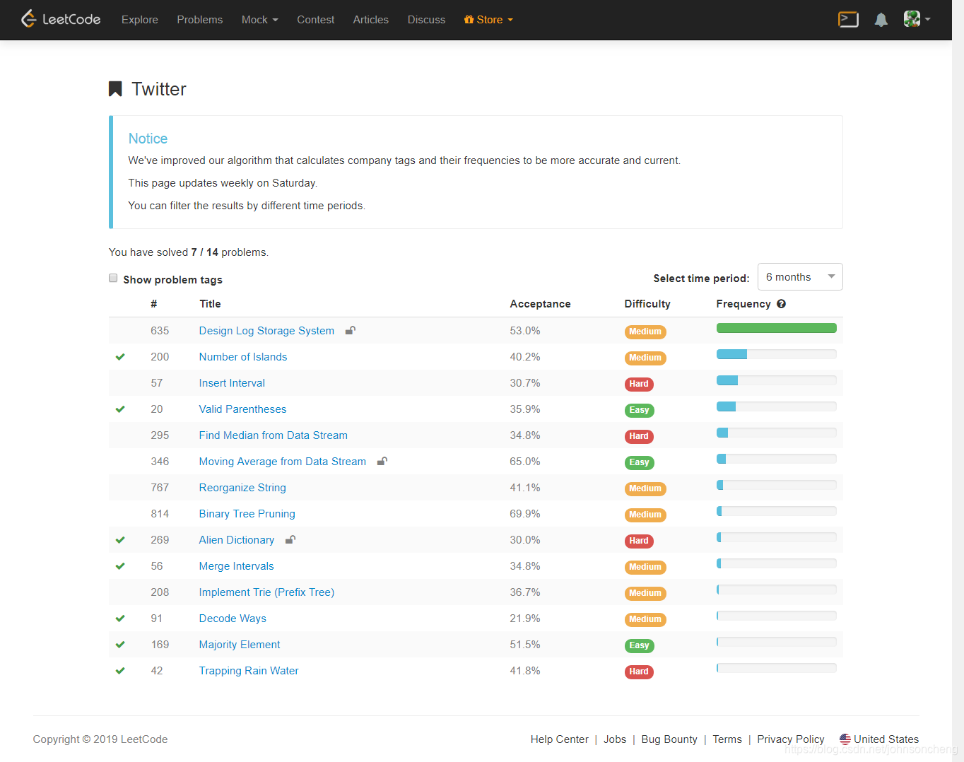The image size is (964, 762).
Task: Go to the Explore page
Action: pos(140,20)
